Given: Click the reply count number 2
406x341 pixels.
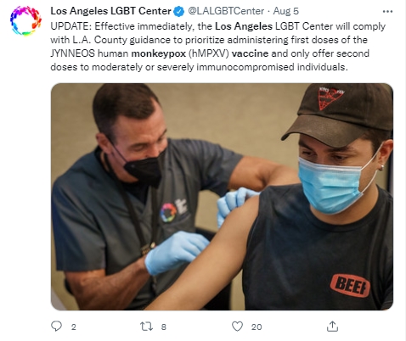Looking at the screenshot, I should pos(74,327).
